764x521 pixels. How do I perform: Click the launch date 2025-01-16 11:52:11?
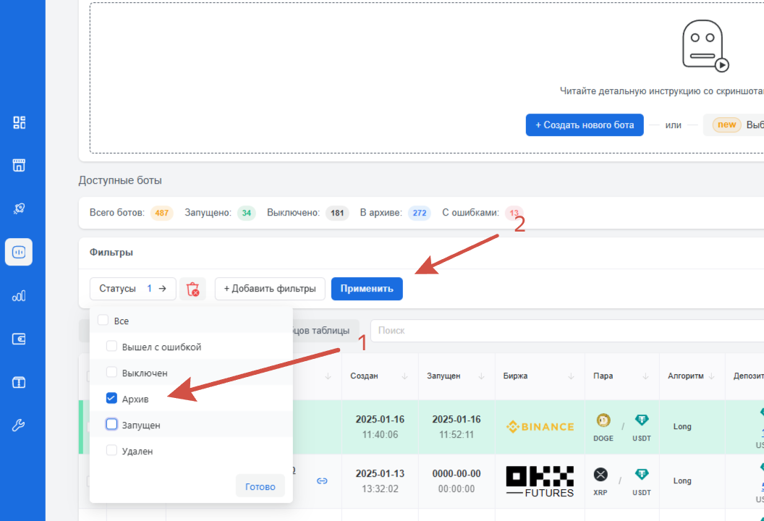point(457,427)
